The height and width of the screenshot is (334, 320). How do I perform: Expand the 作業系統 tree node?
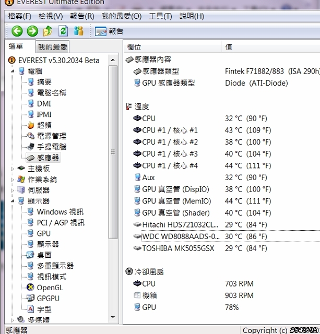[x=13, y=180]
